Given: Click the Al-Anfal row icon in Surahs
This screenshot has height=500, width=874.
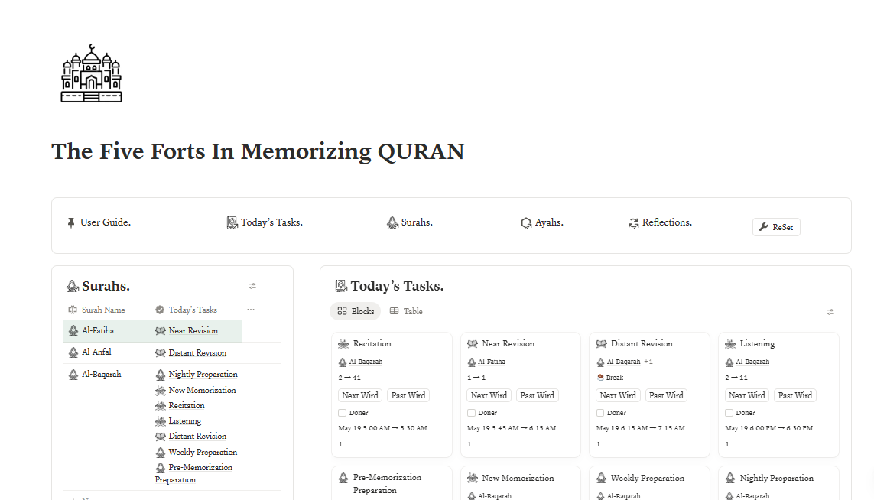Looking at the screenshot, I should coord(73,352).
